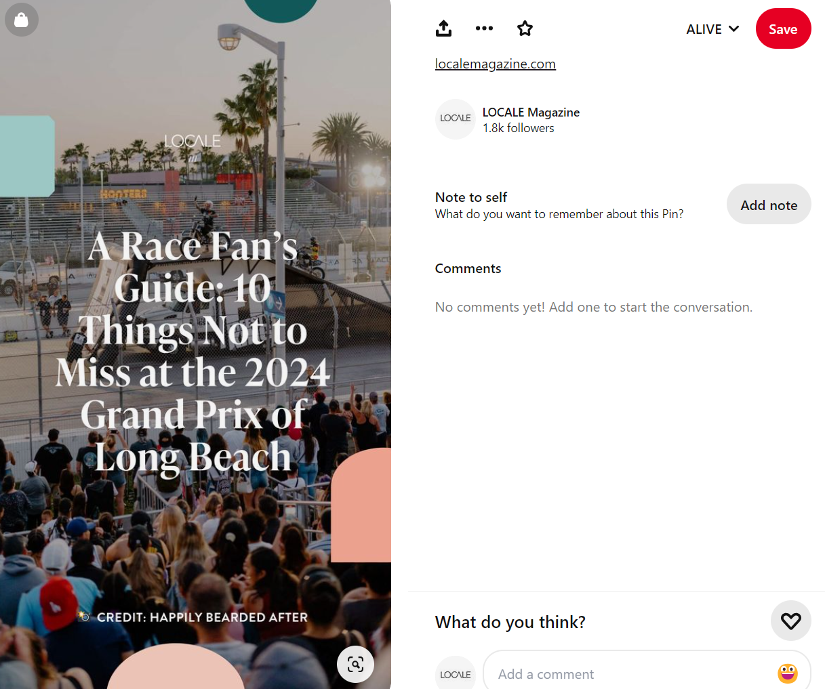Click the star favorite icon
The width and height of the screenshot is (825, 689).
[x=525, y=28]
